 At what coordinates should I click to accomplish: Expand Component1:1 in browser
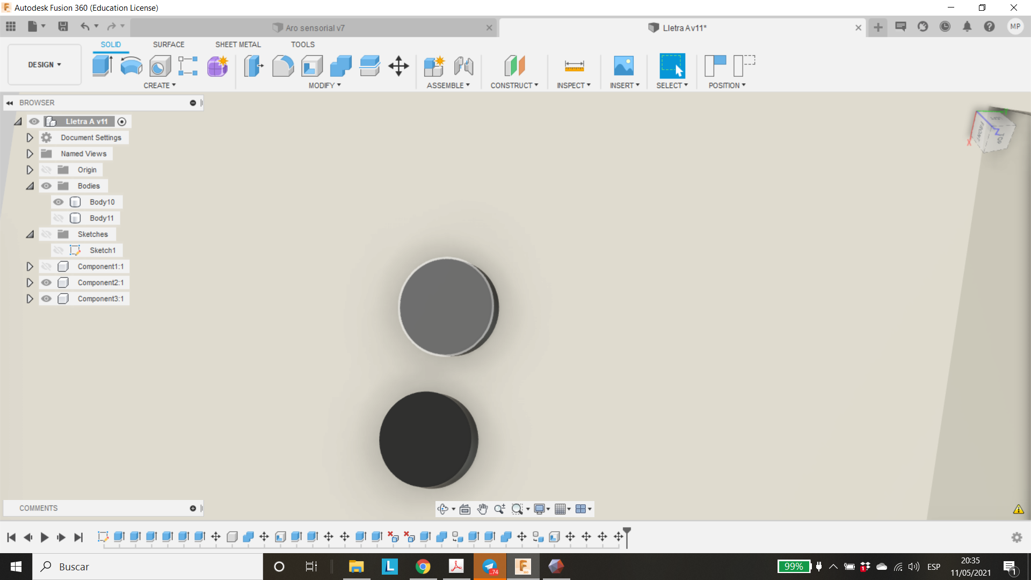pos(30,266)
